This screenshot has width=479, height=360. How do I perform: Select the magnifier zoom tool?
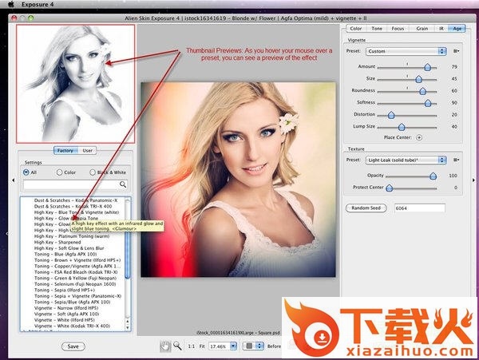pos(177,346)
